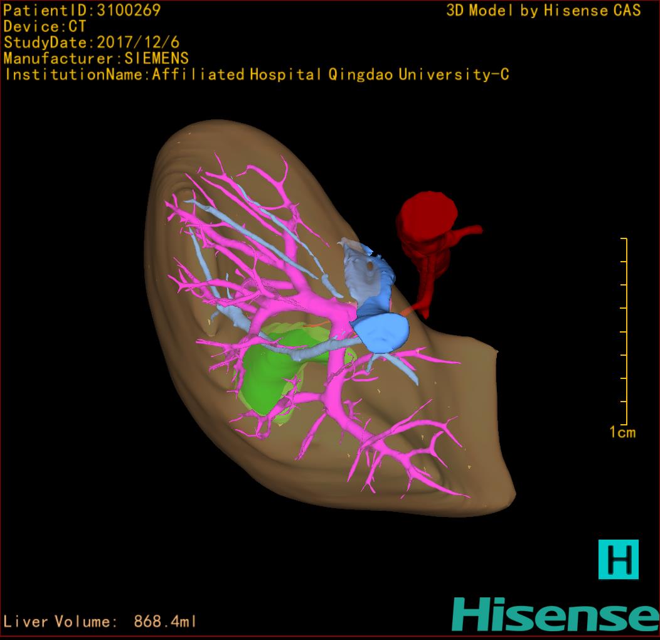The height and width of the screenshot is (640, 660).
Task: Click the 1cm scale label
Action: pyautogui.click(x=622, y=432)
